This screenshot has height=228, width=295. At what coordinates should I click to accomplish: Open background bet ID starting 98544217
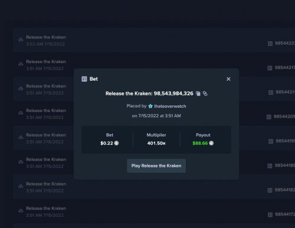click(285, 68)
